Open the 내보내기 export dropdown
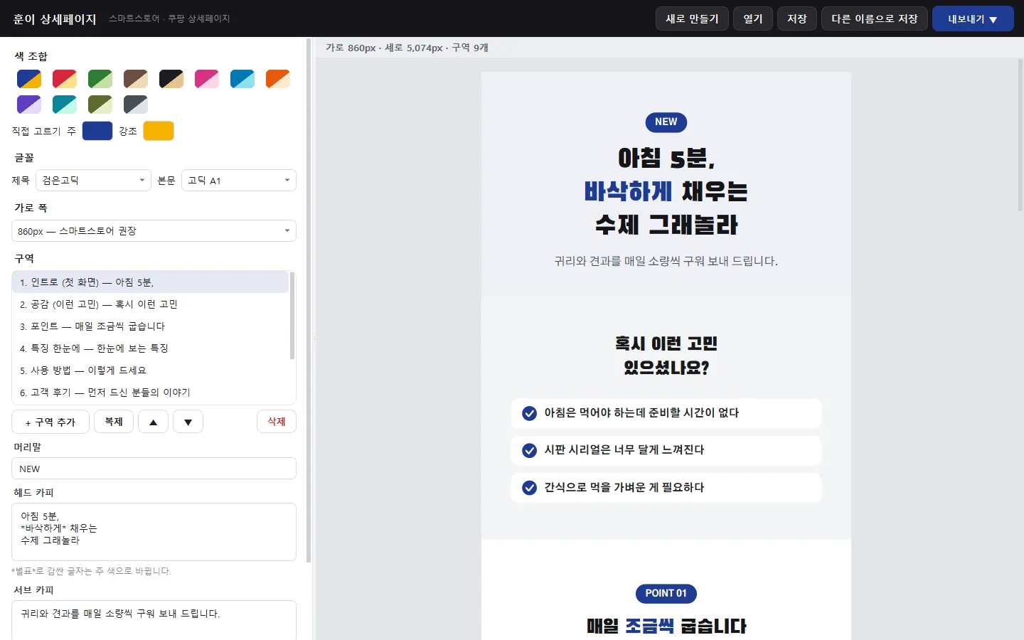1024x640 pixels. 973,19
